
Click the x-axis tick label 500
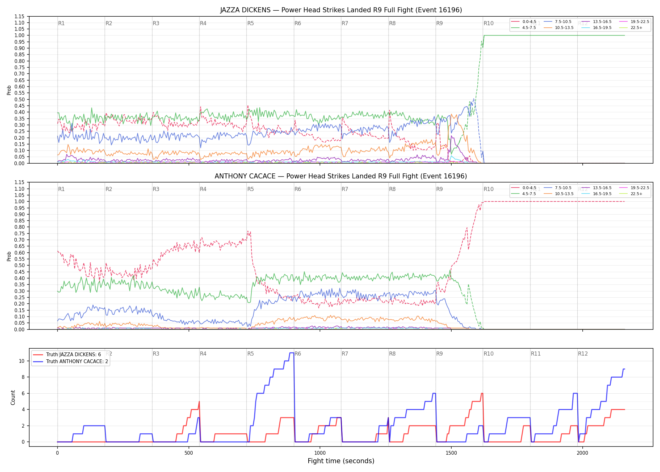click(189, 453)
